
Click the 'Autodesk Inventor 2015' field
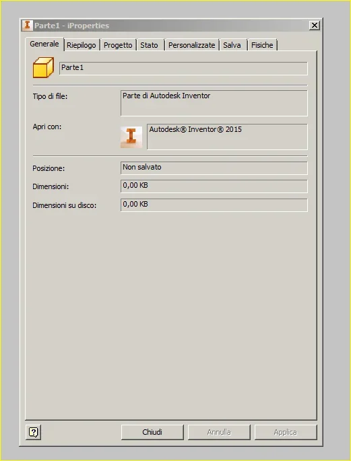227,137
